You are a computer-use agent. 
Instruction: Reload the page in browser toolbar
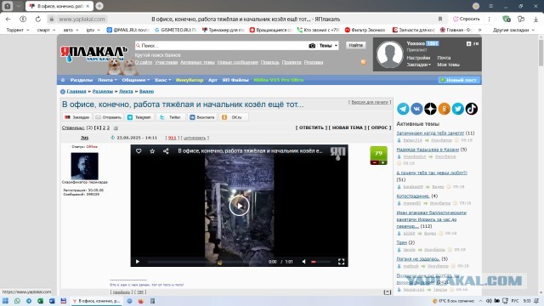pos(37,19)
